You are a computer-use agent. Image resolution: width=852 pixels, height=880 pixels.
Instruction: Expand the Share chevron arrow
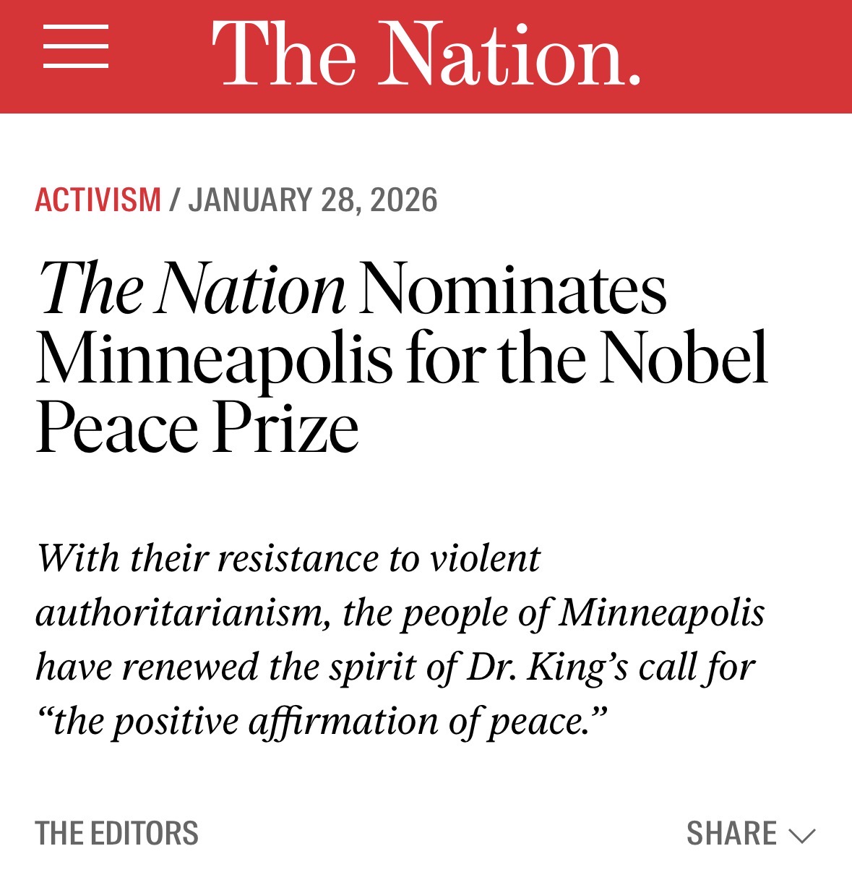(802, 836)
